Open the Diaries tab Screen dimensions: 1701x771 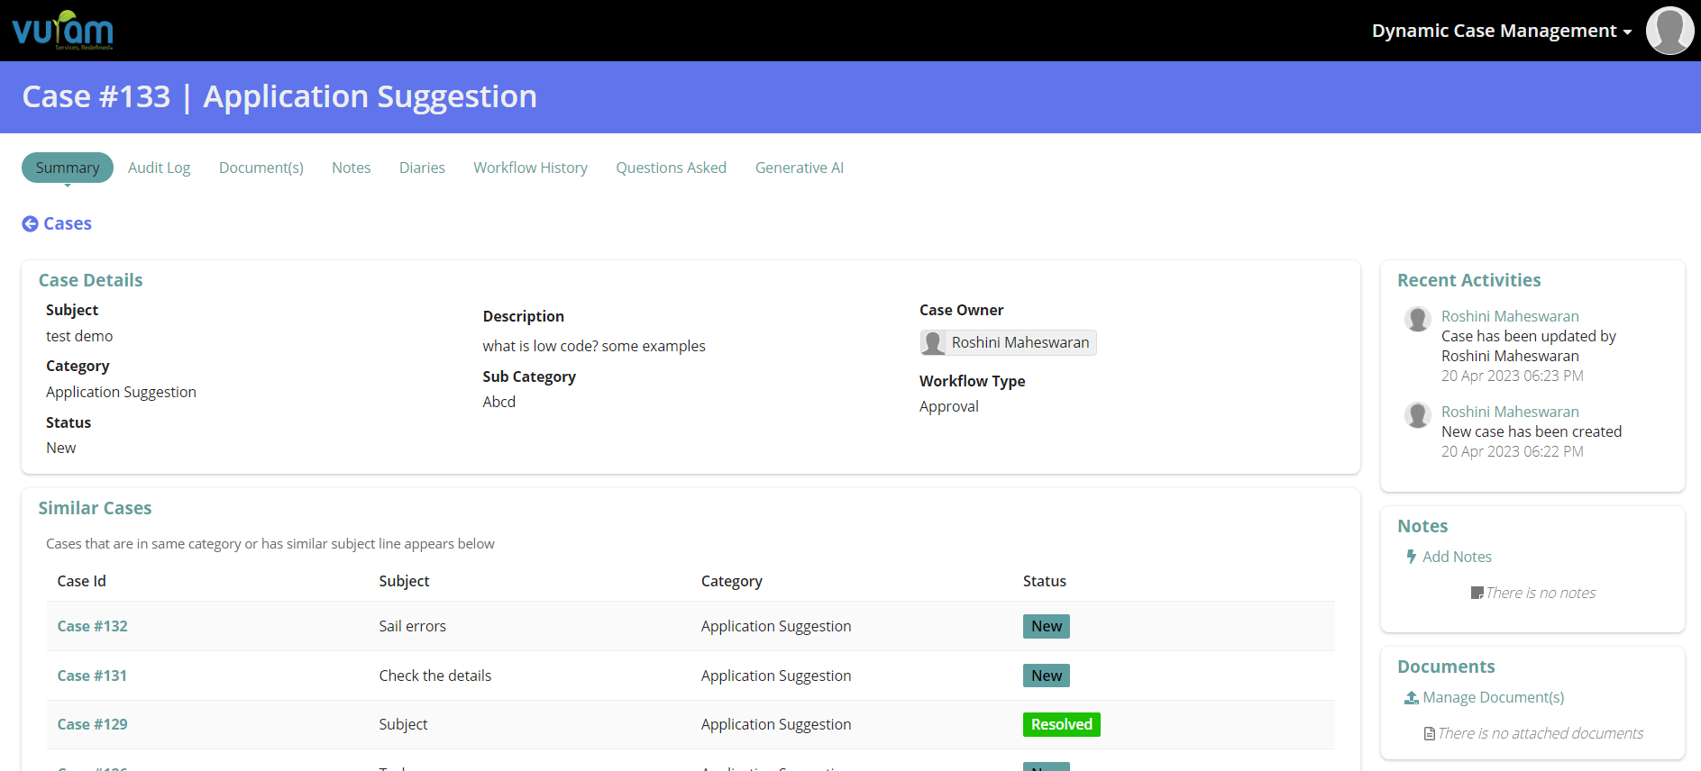click(x=422, y=168)
